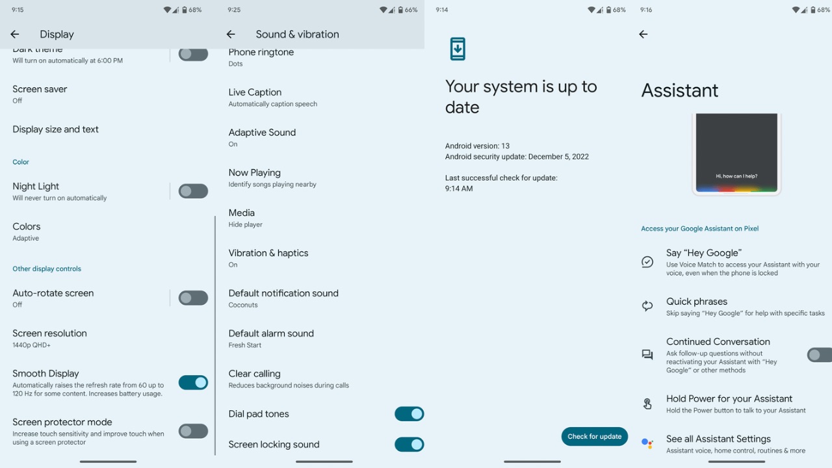Viewport: 832px width, 468px height.
Task: Tap the "Color" section header
Action: pos(21,162)
